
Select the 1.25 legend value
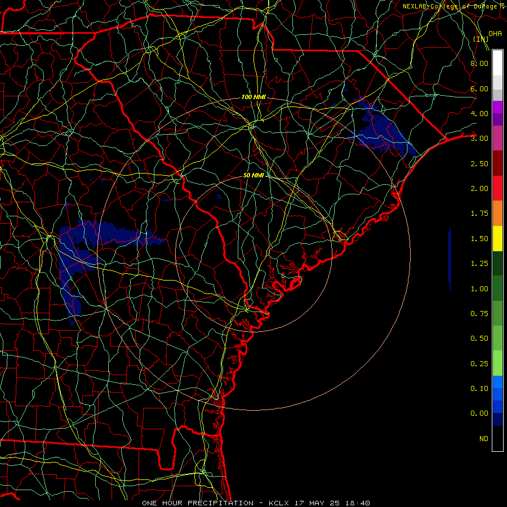click(x=479, y=264)
